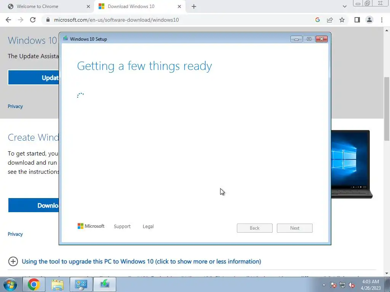Image resolution: width=390 pixels, height=292 pixels.
Task: Click the network tray icon
Action: pos(342,285)
